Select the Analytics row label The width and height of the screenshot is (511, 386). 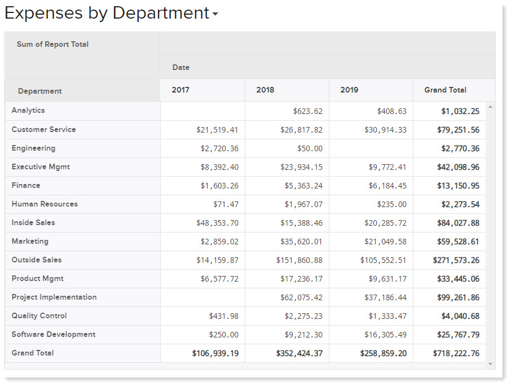(28, 111)
